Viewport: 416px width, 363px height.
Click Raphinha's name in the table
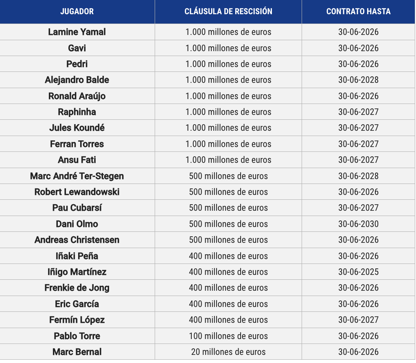[x=77, y=112]
